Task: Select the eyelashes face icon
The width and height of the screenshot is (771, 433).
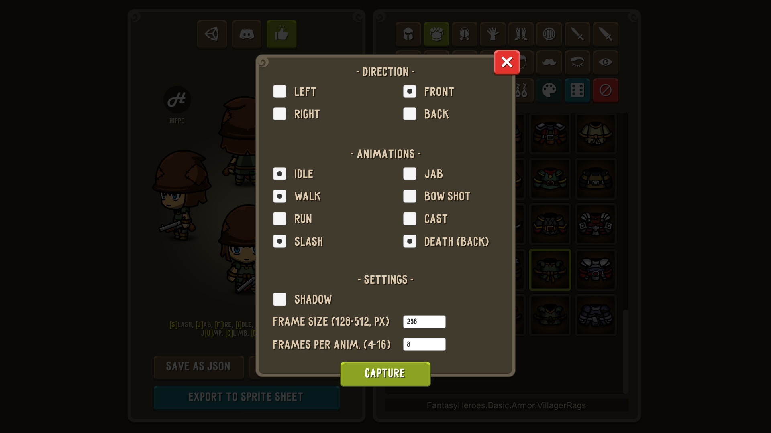Action: click(x=577, y=62)
